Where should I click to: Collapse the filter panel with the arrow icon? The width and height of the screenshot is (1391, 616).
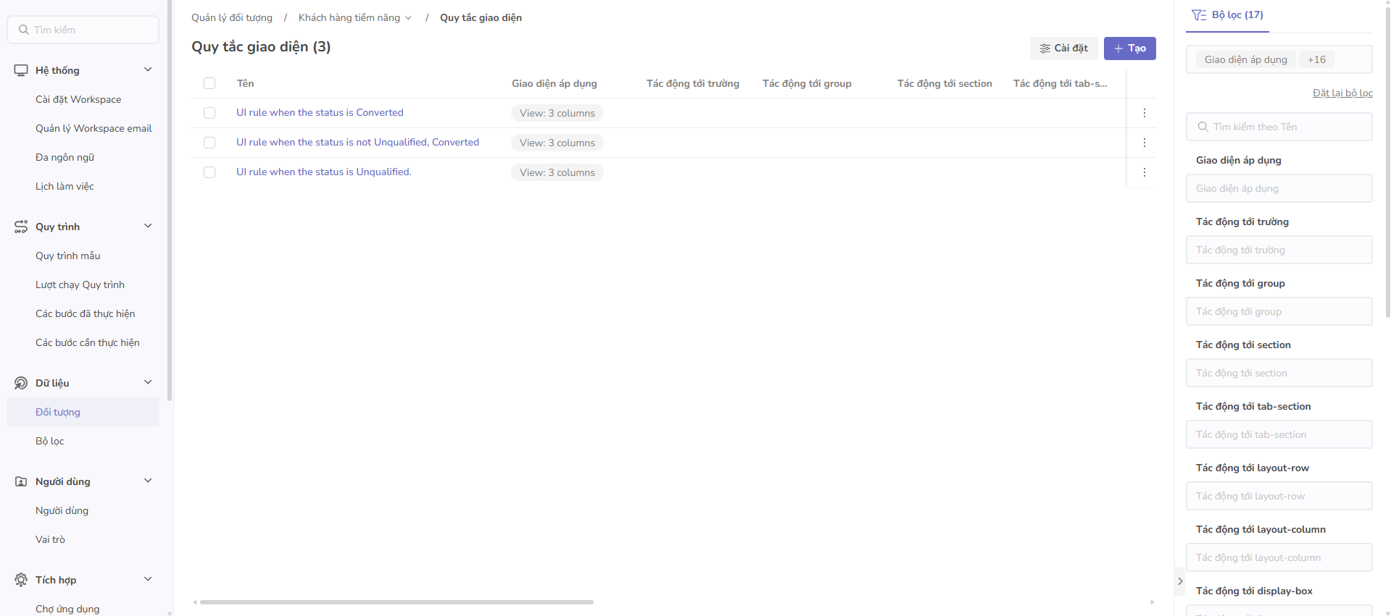pyautogui.click(x=1180, y=581)
